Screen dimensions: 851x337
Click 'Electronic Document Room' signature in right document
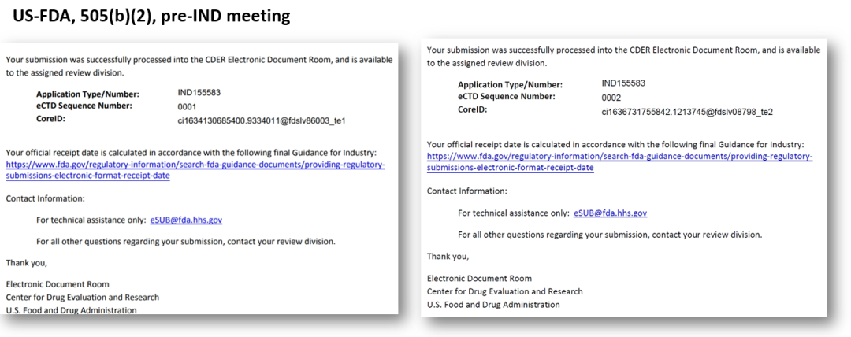480,279
